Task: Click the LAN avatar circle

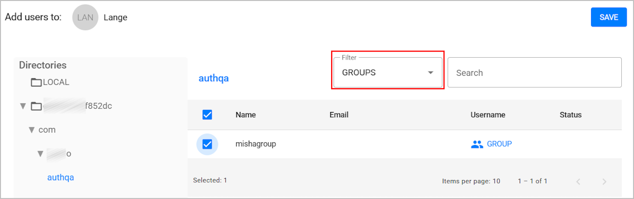Action: [x=85, y=17]
